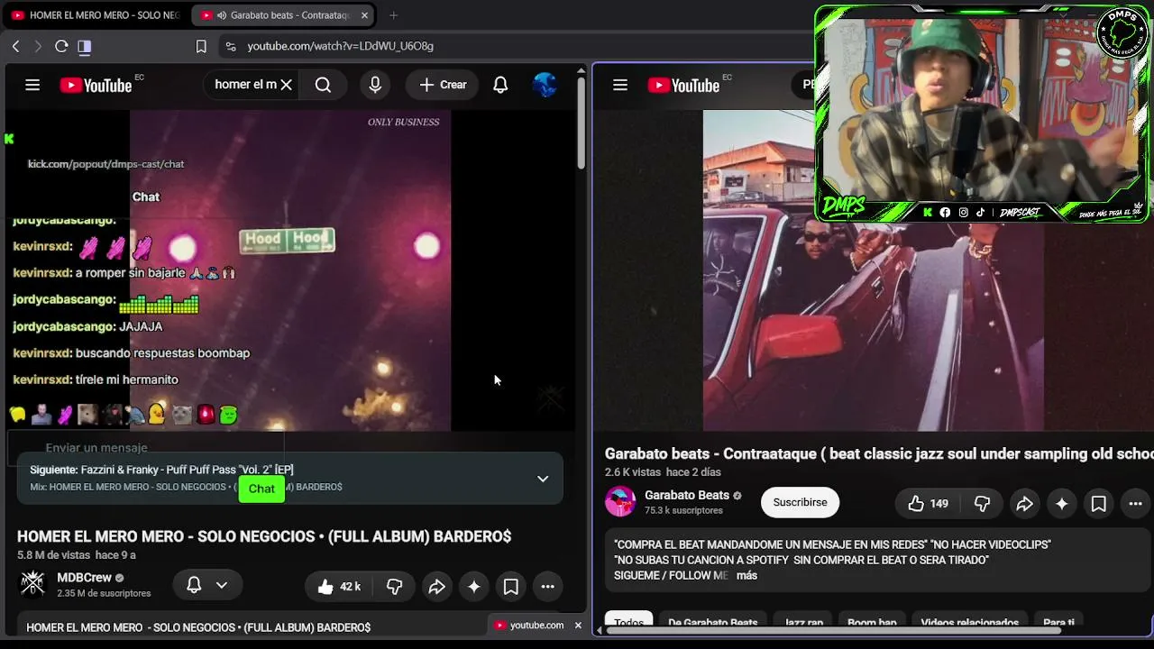Select the Garabato beats browser tab

[284, 15]
